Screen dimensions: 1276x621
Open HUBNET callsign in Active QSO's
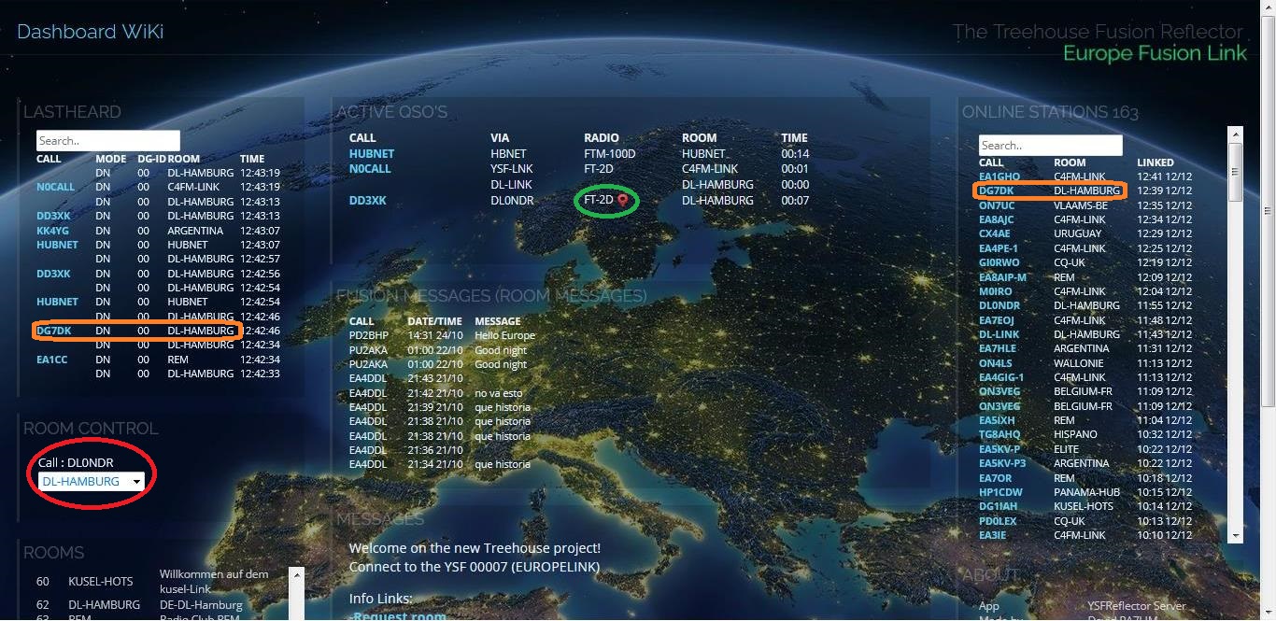(372, 153)
